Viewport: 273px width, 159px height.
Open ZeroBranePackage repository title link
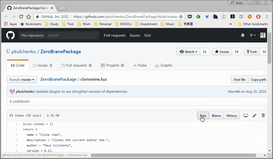[60, 52]
